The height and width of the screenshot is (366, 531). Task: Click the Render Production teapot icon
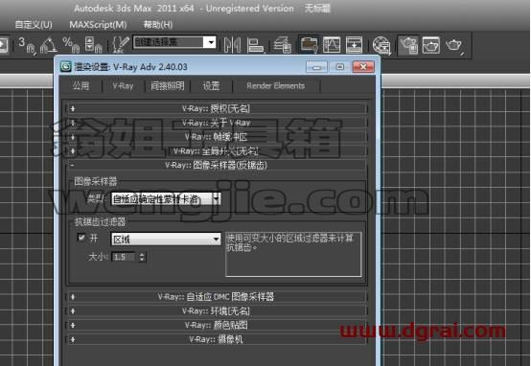pos(454,45)
